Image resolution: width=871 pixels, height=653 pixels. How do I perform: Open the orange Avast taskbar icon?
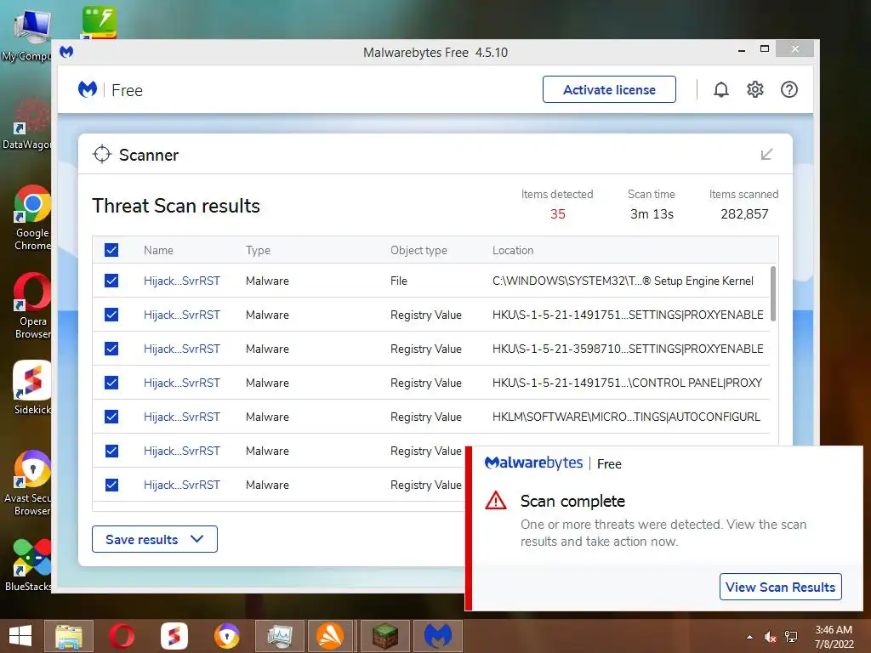(x=332, y=636)
